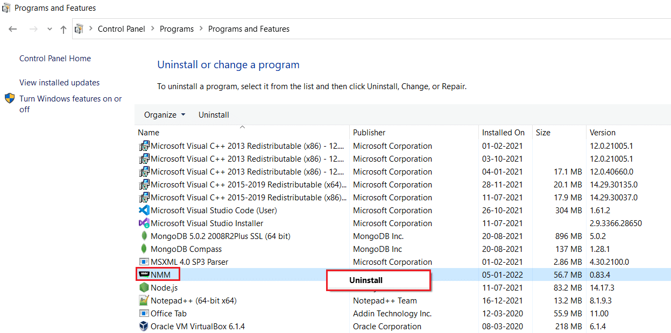Viewport: 671px width, 333px height.
Task: Select Visual Studio Code icon
Action: point(144,210)
